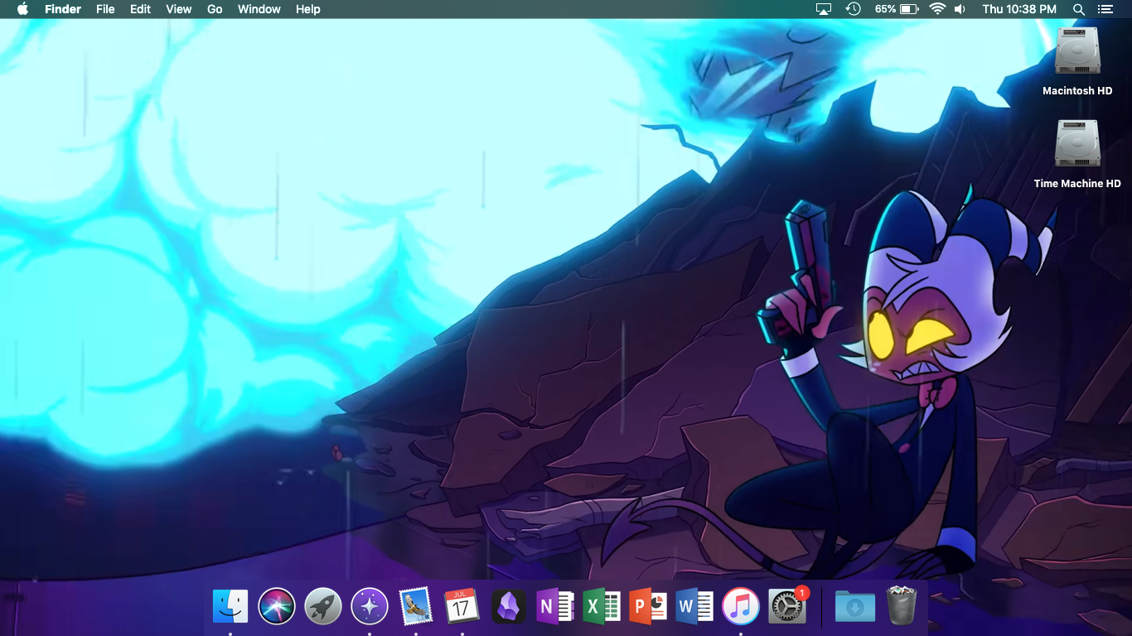
Task: Open the Edit menu
Action: (x=140, y=9)
